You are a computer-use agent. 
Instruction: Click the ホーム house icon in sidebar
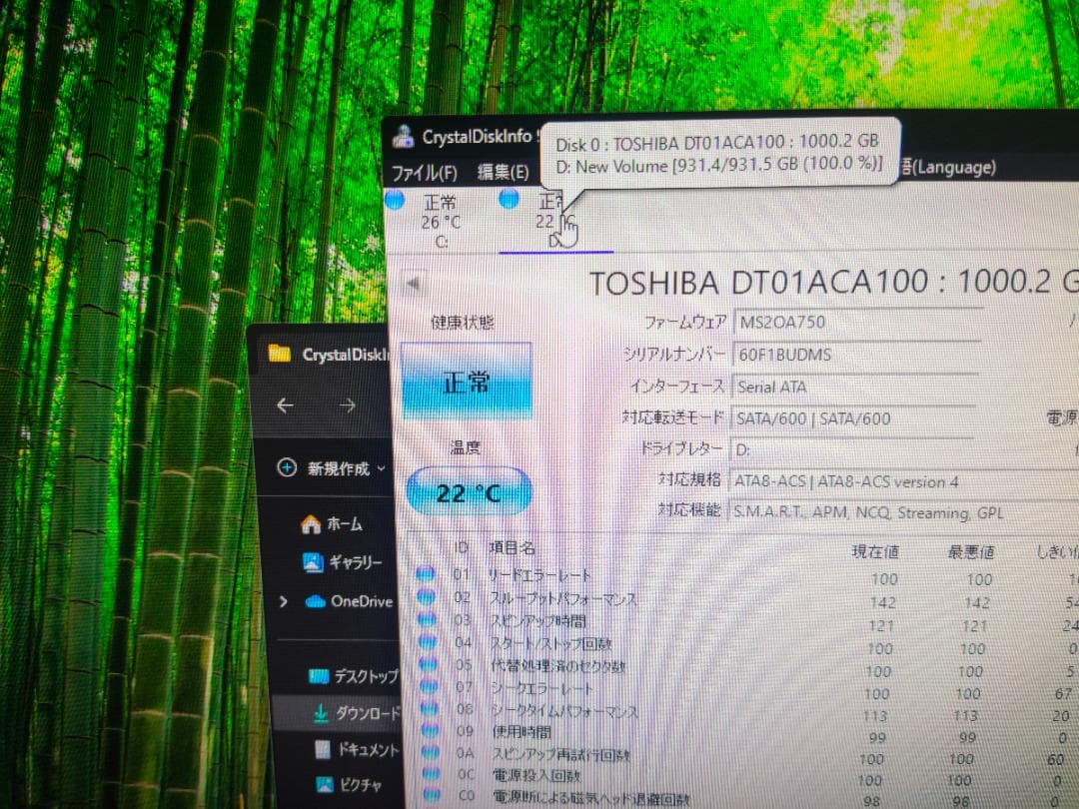click(x=311, y=524)
